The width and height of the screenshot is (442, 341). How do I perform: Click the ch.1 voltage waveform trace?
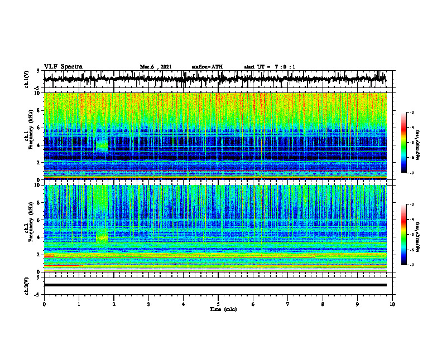click(215, 79)
